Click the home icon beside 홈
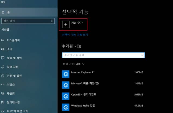 (x=3, y=12)
